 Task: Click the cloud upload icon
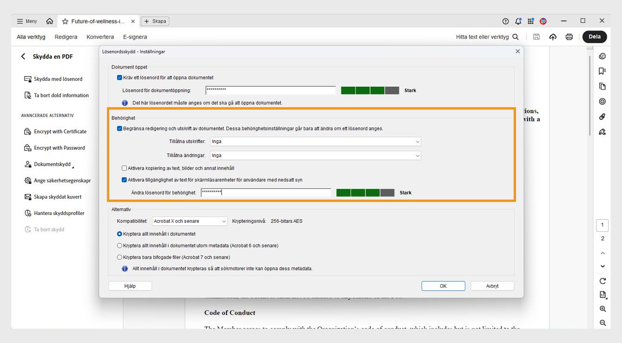[x=553, y=37]
